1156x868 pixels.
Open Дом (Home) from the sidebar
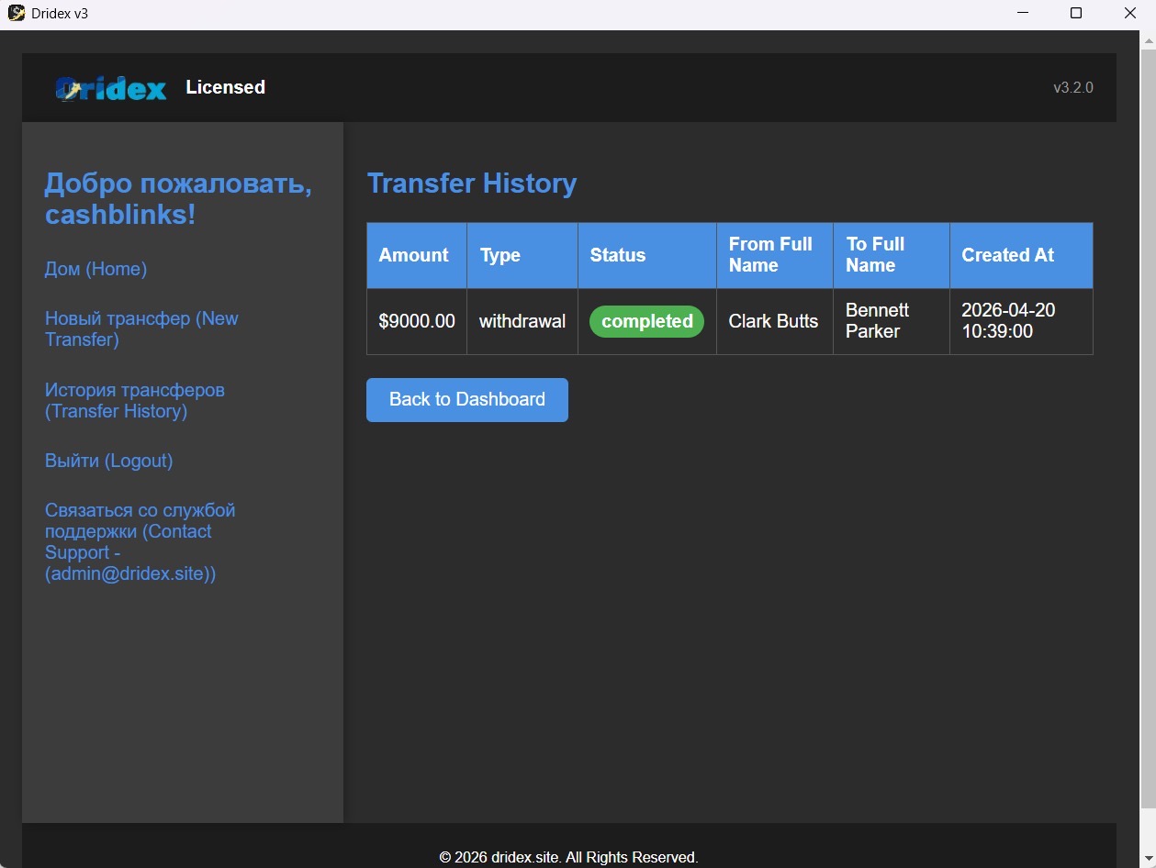(95, 269)
